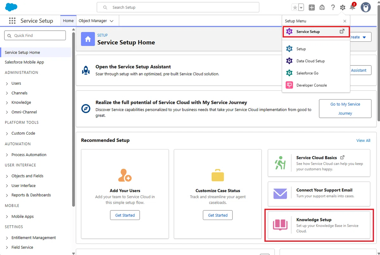Close the Setup Menu panel
The width and height of the screenshot is (380, 255).
[x=345, y=21]
